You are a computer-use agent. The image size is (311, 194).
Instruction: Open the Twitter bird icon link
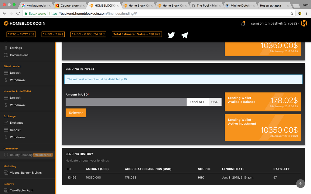(171, 35)
